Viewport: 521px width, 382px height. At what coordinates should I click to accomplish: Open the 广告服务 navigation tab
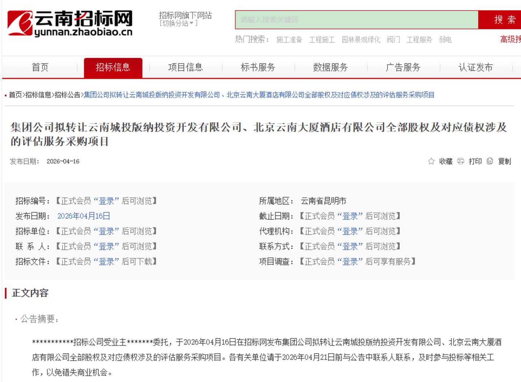coord(403,67)
